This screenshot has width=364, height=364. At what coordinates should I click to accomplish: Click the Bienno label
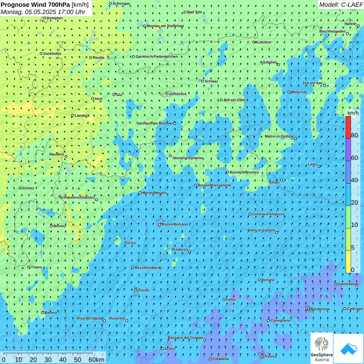50,313
